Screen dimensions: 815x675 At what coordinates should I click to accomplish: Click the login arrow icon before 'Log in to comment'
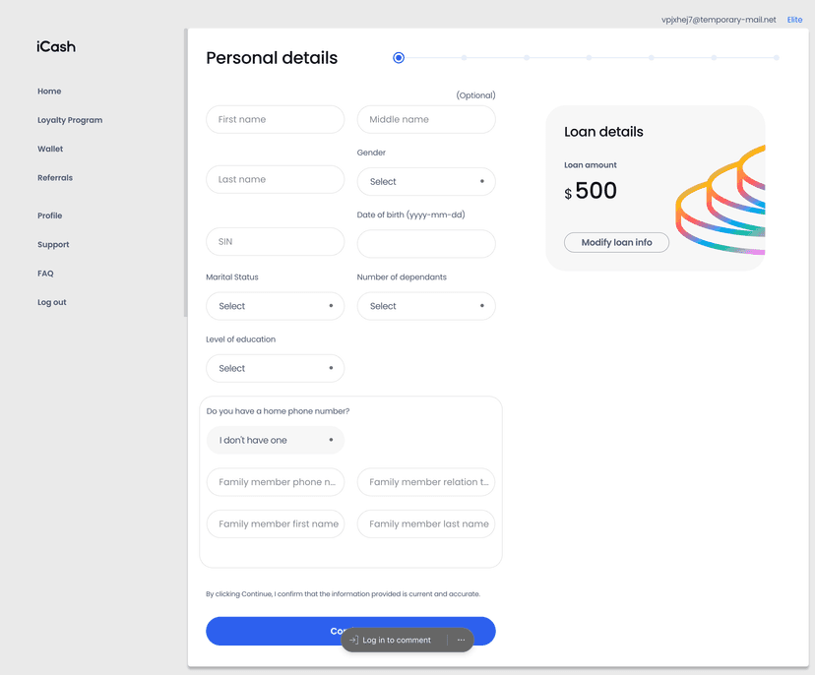coord(354,640)
